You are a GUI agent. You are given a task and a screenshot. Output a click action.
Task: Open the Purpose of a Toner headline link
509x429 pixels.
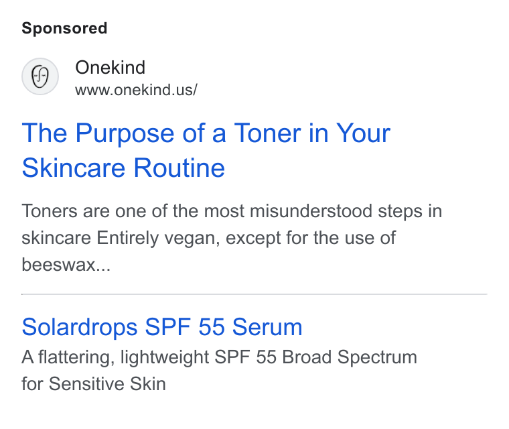pyautogui.click(x=206, y=150)
